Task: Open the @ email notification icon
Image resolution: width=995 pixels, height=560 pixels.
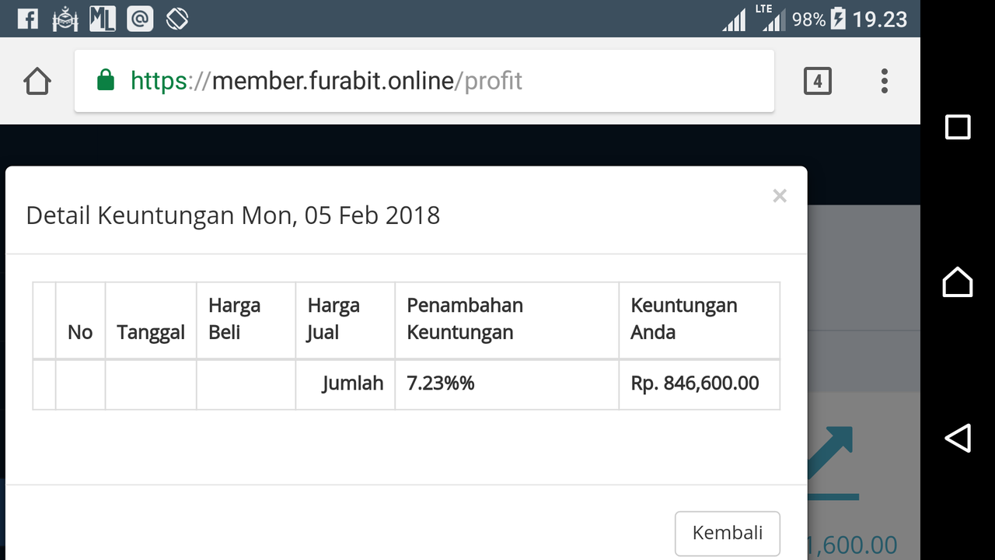Action: click(x=140, y=18)
